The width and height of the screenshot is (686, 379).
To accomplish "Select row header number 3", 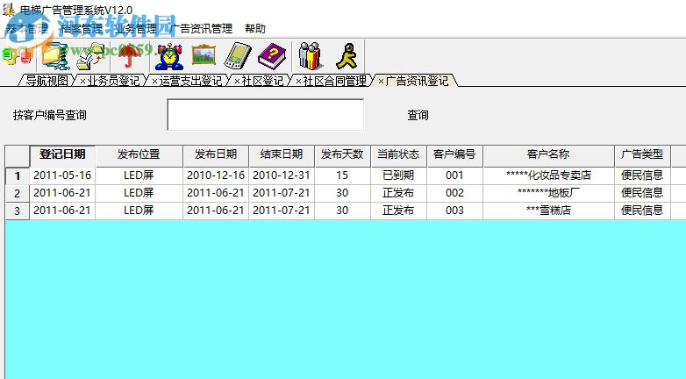I will point(18,211).
